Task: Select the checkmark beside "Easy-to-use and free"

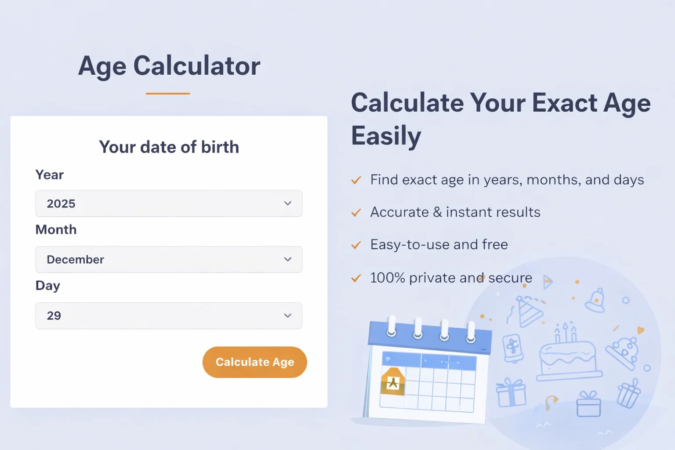Action: coord(356,245)
